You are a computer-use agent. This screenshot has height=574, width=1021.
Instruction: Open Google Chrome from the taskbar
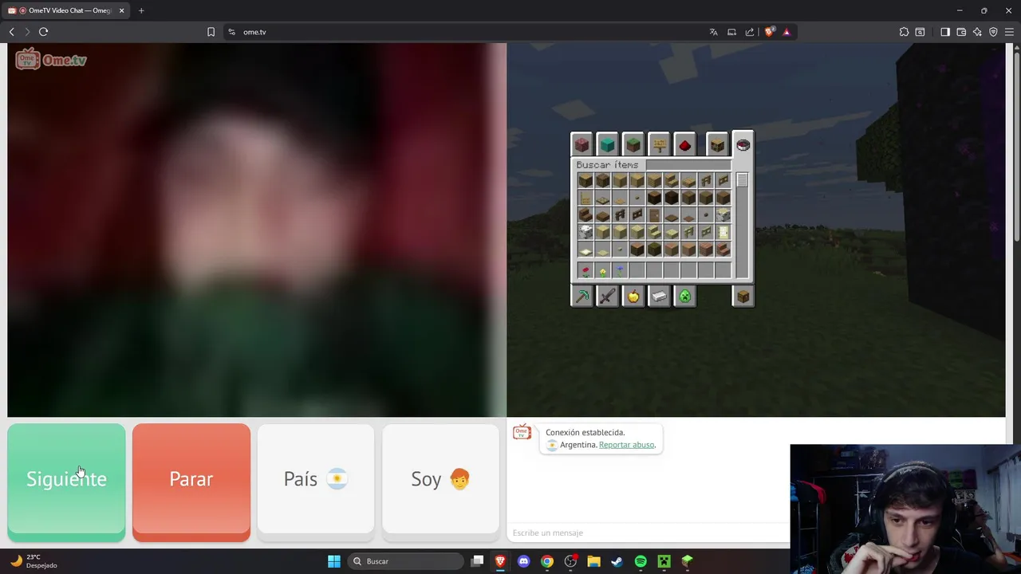pyautogui.click(x=546, y=561)
